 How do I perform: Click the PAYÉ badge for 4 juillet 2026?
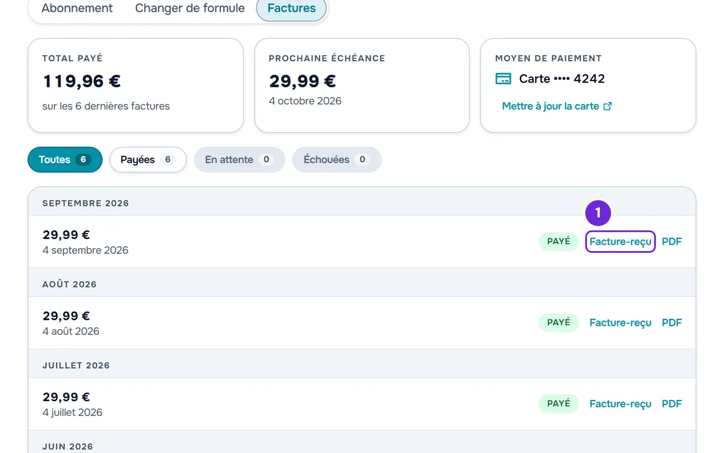(x=559, y=403)
